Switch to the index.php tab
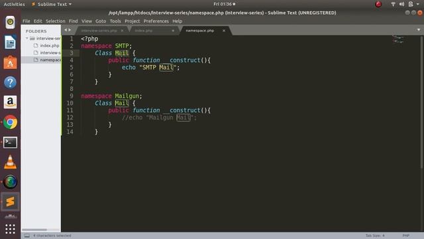The image size is (424, 239). click(x=144, y=31)
